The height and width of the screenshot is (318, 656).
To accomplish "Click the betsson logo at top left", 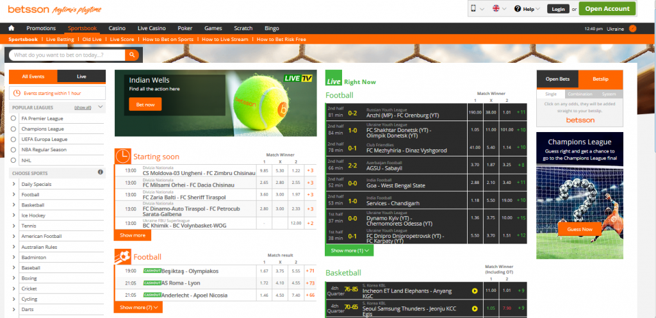I will pyautogui.click(x=28, y=9).
